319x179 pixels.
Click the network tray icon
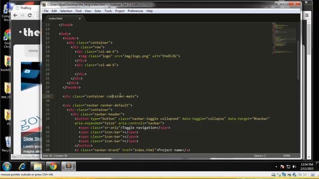288,167
